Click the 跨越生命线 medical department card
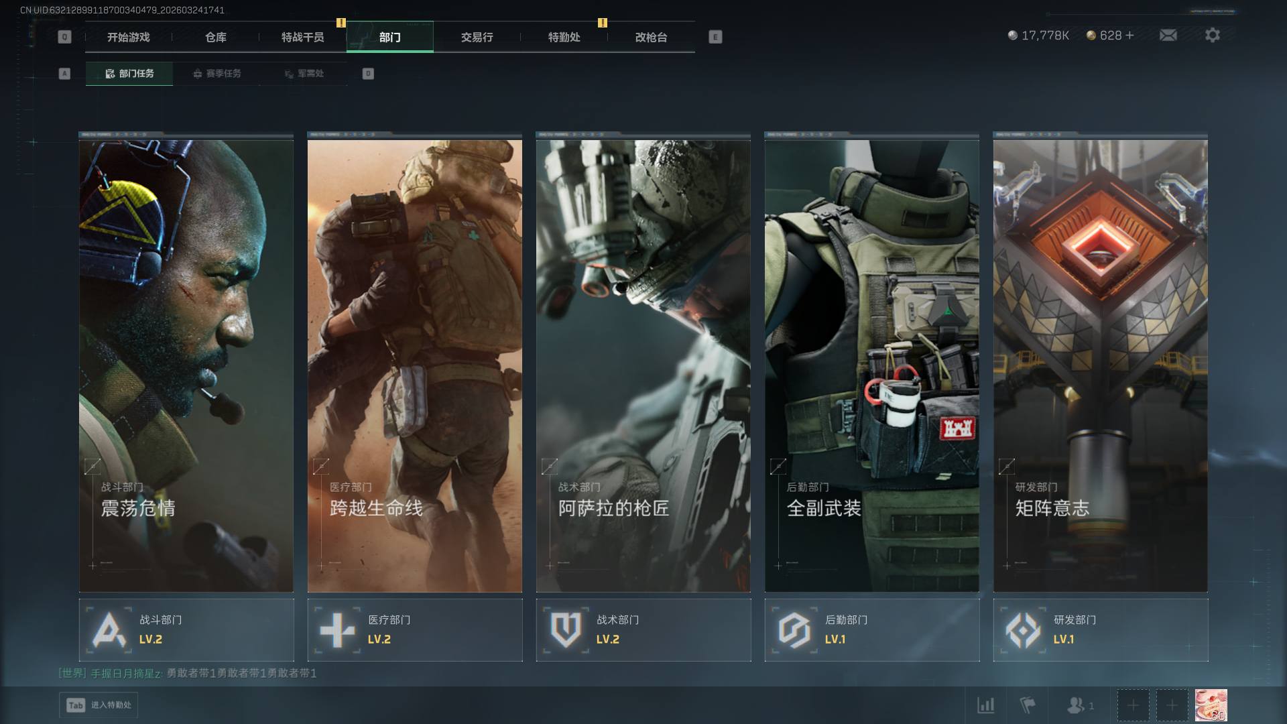This screenshot has height=724, width=1287. (x=414, y=365)
